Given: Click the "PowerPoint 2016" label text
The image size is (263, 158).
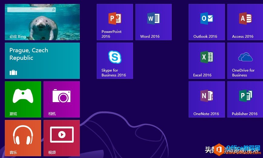Looking at the screenshot, I should click(112, 34).
